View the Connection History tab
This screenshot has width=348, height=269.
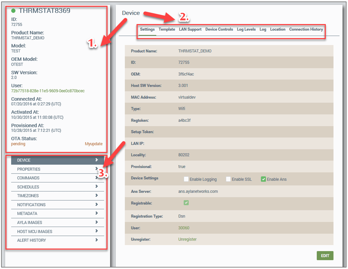click(306, 29)
